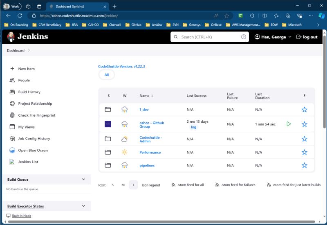Click the New Item plus icon
Screen dimensions: 327x225
coord(12,68)
